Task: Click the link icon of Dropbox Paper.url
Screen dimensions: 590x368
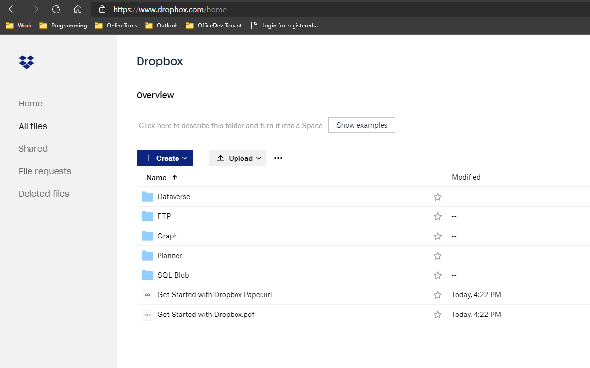Action: (147, 295)
